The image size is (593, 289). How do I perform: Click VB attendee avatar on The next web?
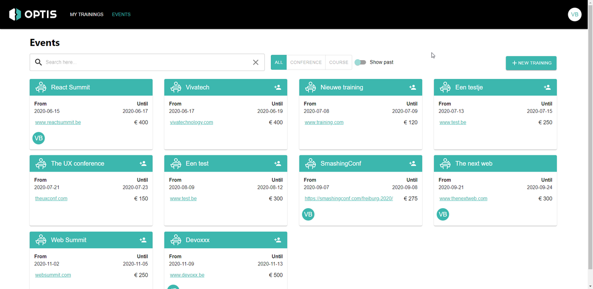click(x=443, y=215)
